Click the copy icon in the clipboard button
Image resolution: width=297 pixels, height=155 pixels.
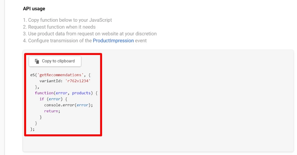37,61
